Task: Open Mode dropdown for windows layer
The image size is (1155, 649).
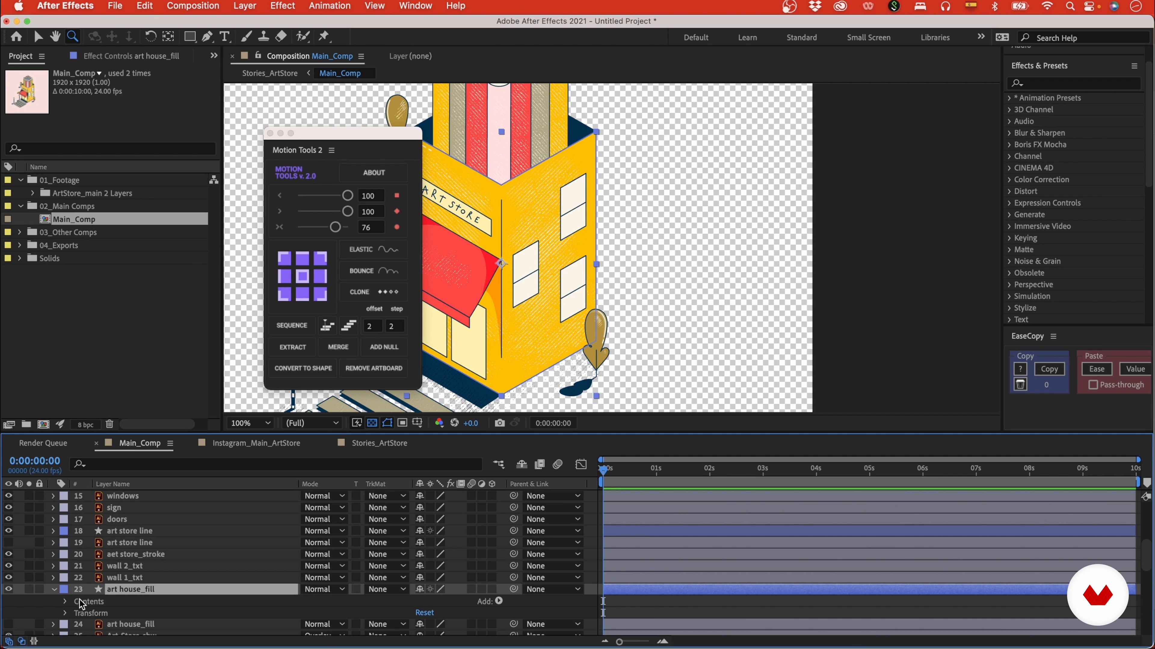Action: (x=324, y=496)
